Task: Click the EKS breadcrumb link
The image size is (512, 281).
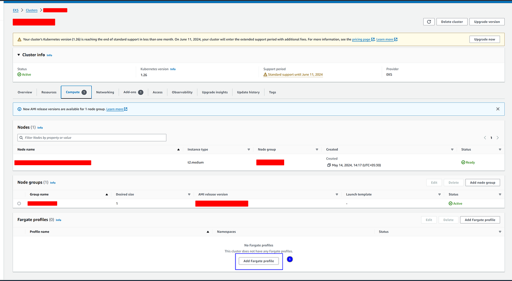Action: click(16, 10)
